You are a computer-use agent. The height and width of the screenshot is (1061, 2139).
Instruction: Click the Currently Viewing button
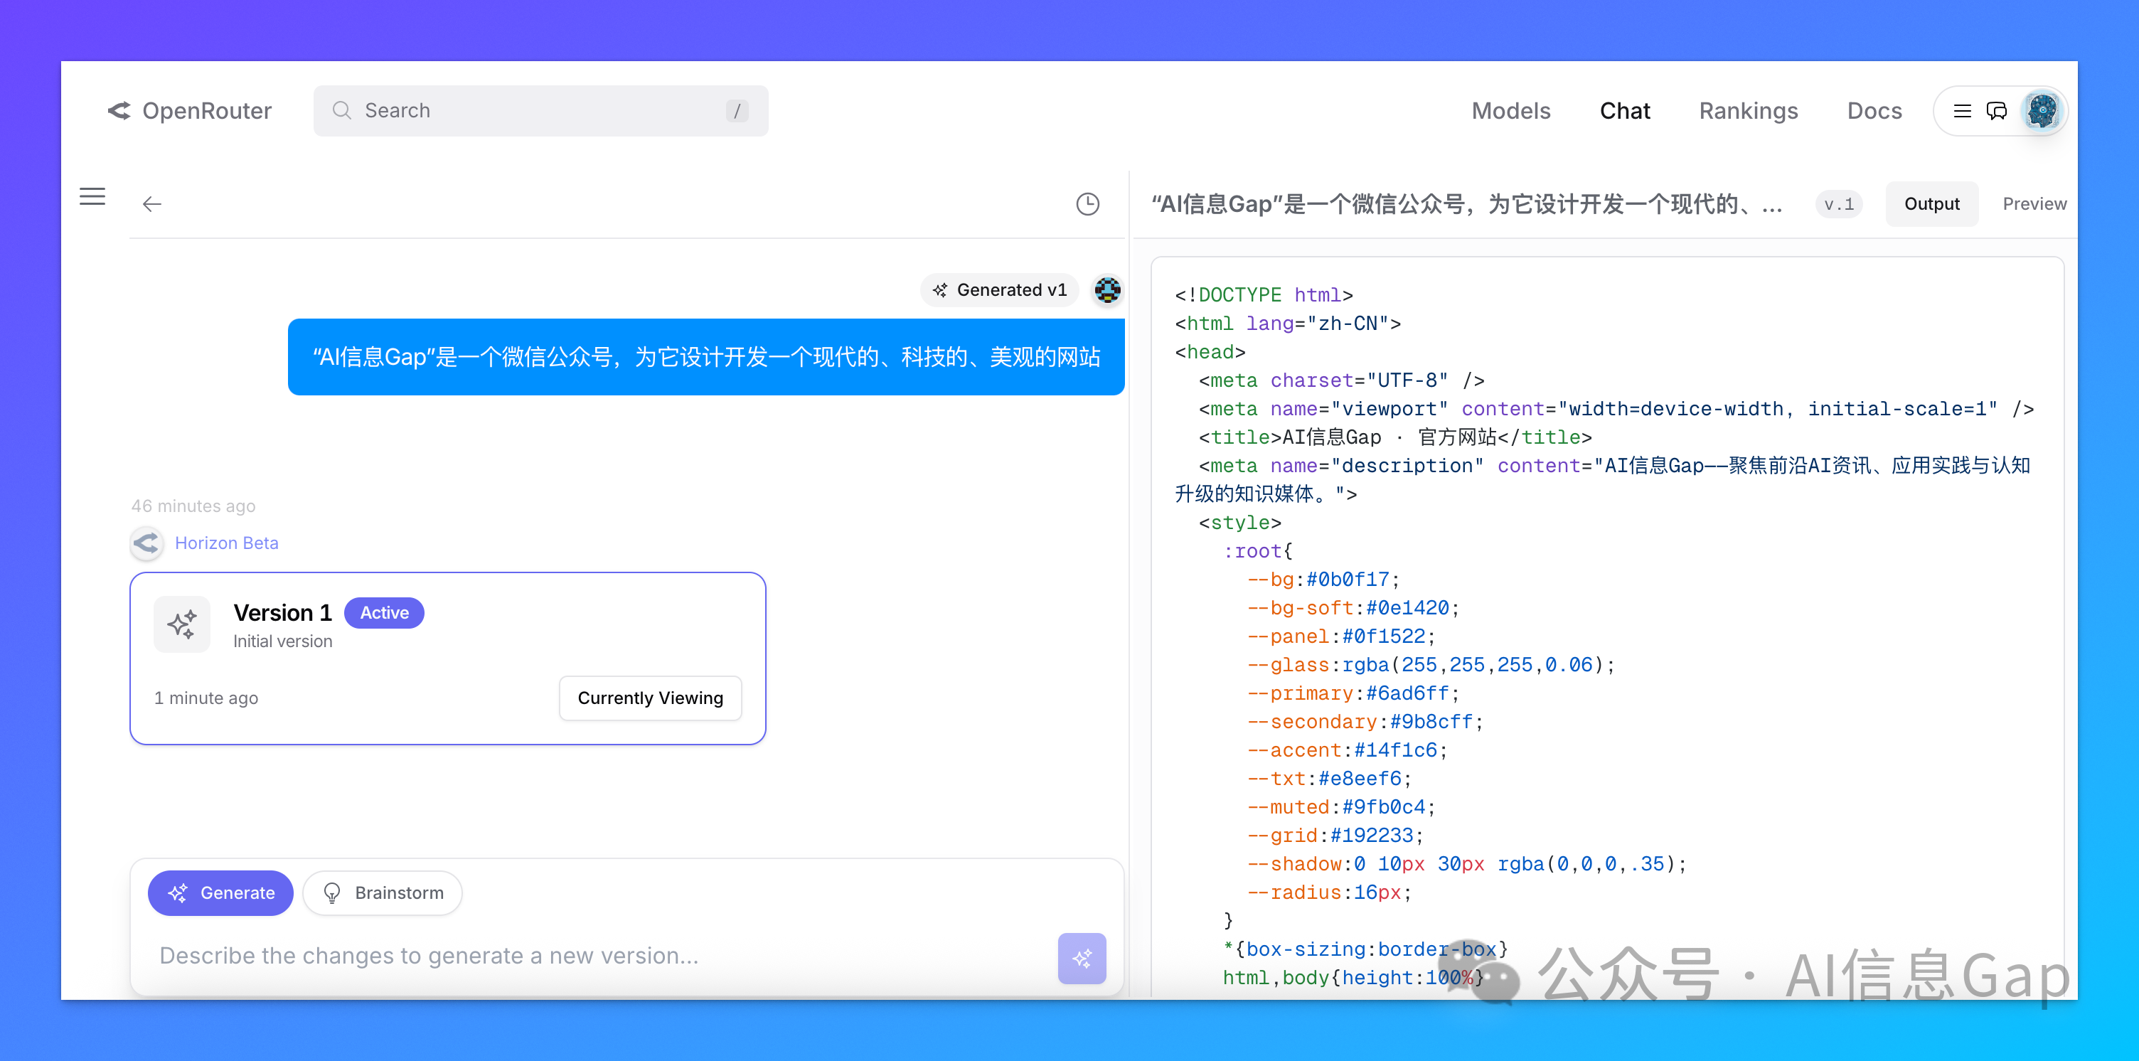pyautogui.click(x=650, y=698)
